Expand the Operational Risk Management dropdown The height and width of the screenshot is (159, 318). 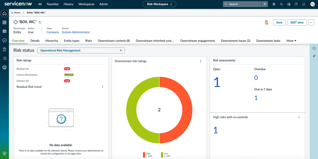(81, 51)
